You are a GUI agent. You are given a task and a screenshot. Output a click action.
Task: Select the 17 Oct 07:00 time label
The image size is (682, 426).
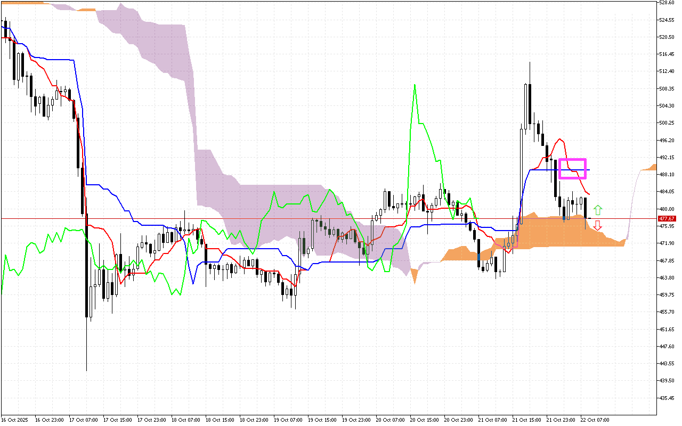point(82,420)
